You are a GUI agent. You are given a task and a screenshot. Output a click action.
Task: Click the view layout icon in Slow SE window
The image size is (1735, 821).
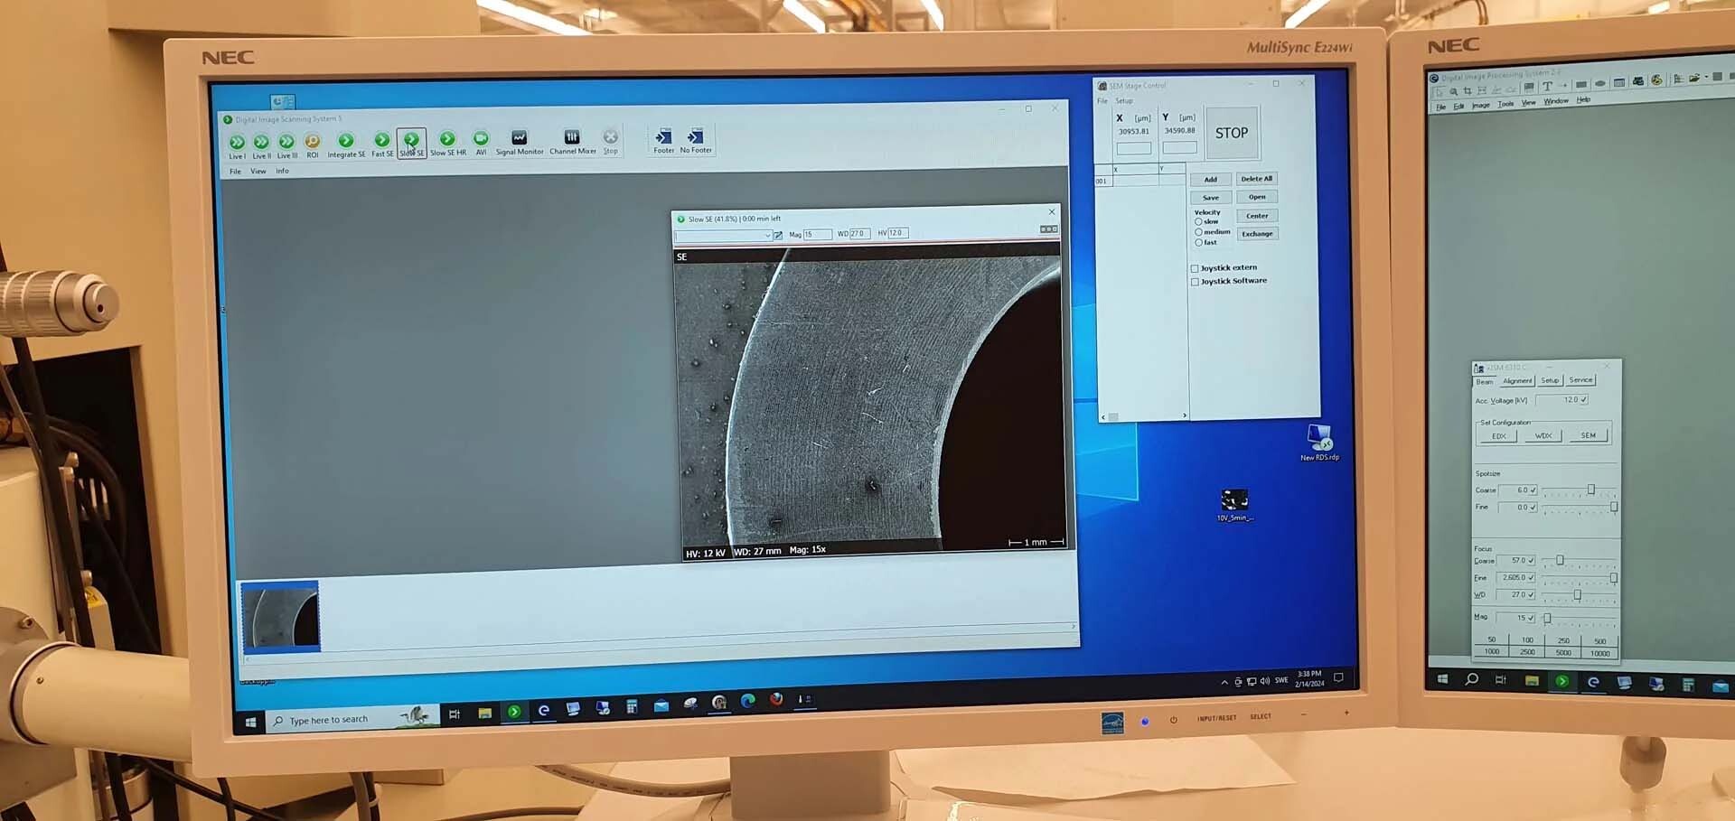(1048, 229)
